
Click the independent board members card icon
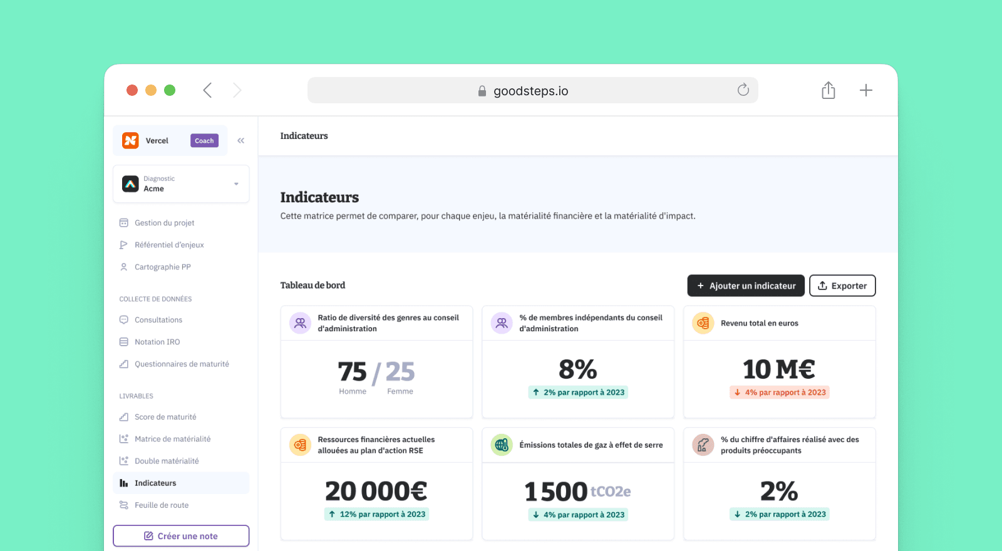pyautogui.click(x=502, y=323)
